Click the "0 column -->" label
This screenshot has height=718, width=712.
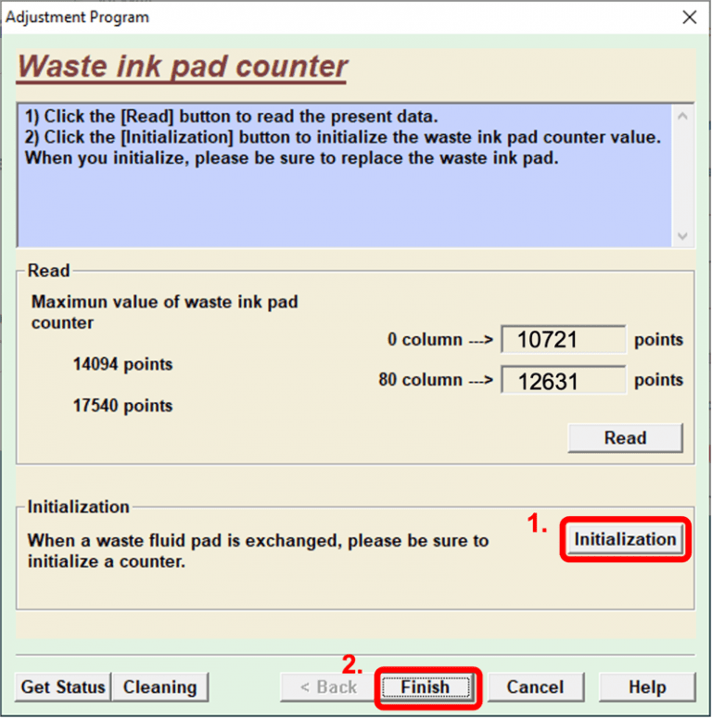(440, 340)
